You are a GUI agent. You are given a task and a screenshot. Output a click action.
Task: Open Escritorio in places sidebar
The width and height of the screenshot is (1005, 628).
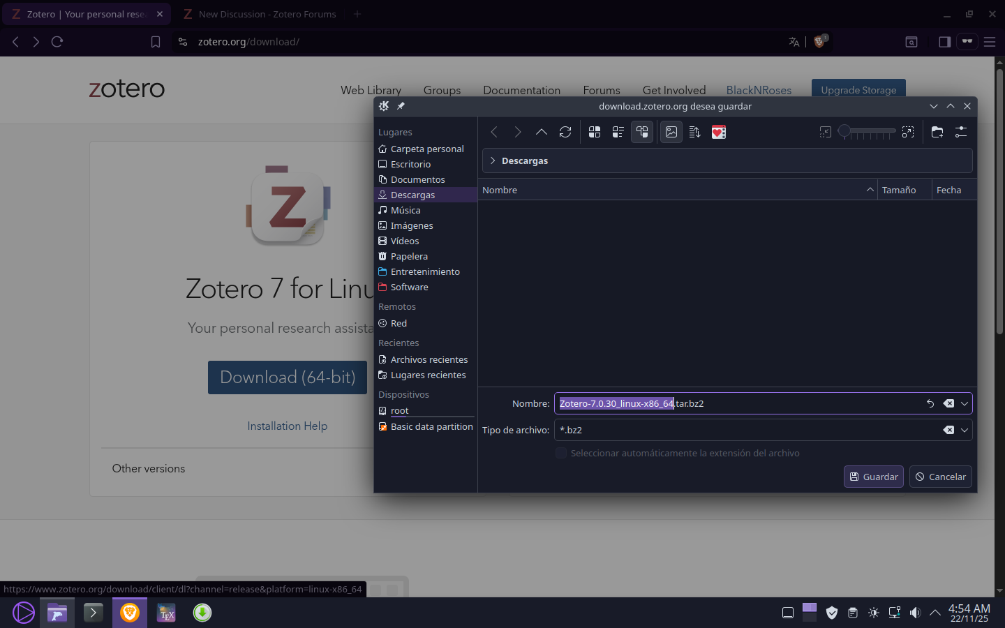[x=426, y=164]
